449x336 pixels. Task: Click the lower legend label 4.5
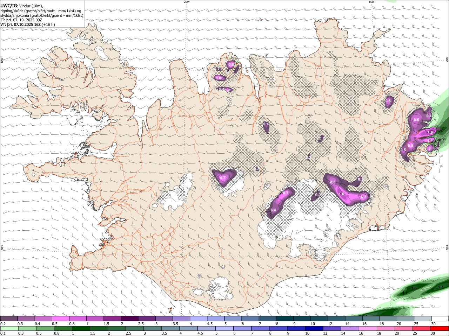pyautogui.click(x=200, y=334)
